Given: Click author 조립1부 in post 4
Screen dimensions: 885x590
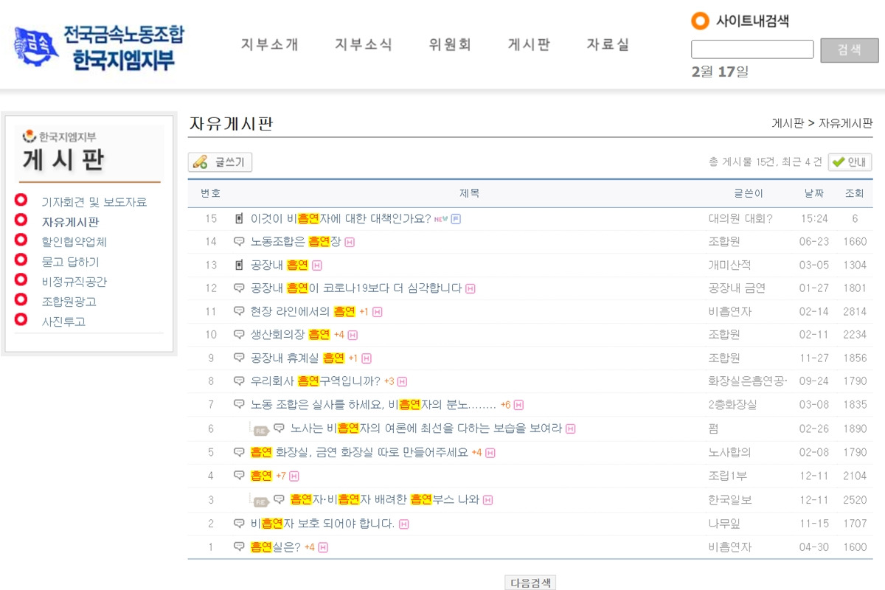Looking at the screenshot, I should pos(729,476).
